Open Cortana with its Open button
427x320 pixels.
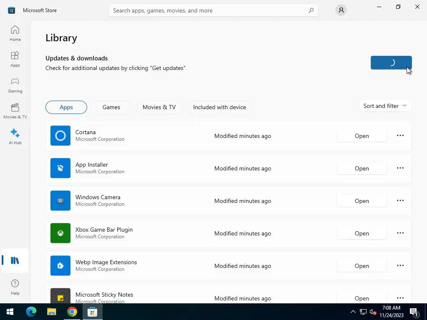point(362,136)
